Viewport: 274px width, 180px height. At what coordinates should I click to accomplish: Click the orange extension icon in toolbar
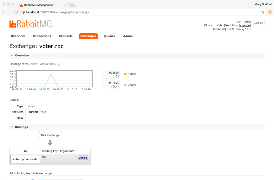[270, 12]
